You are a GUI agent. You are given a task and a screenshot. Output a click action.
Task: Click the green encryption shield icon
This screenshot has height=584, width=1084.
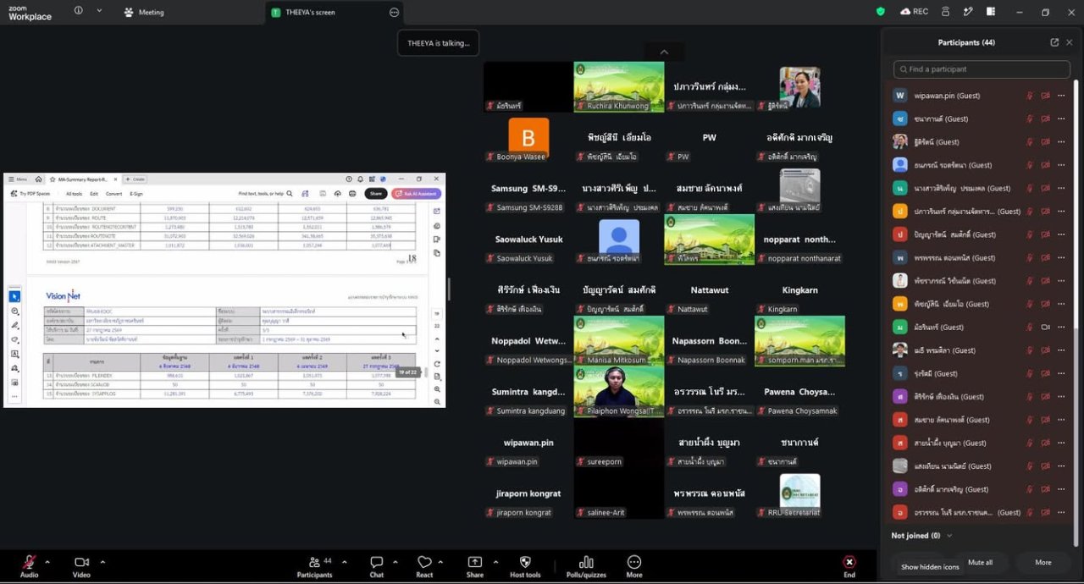881,11
